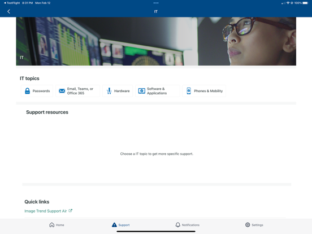Click the Quick links heading
Image resolution: width=312 pixels, height=234 pixels.
(37, 202)
